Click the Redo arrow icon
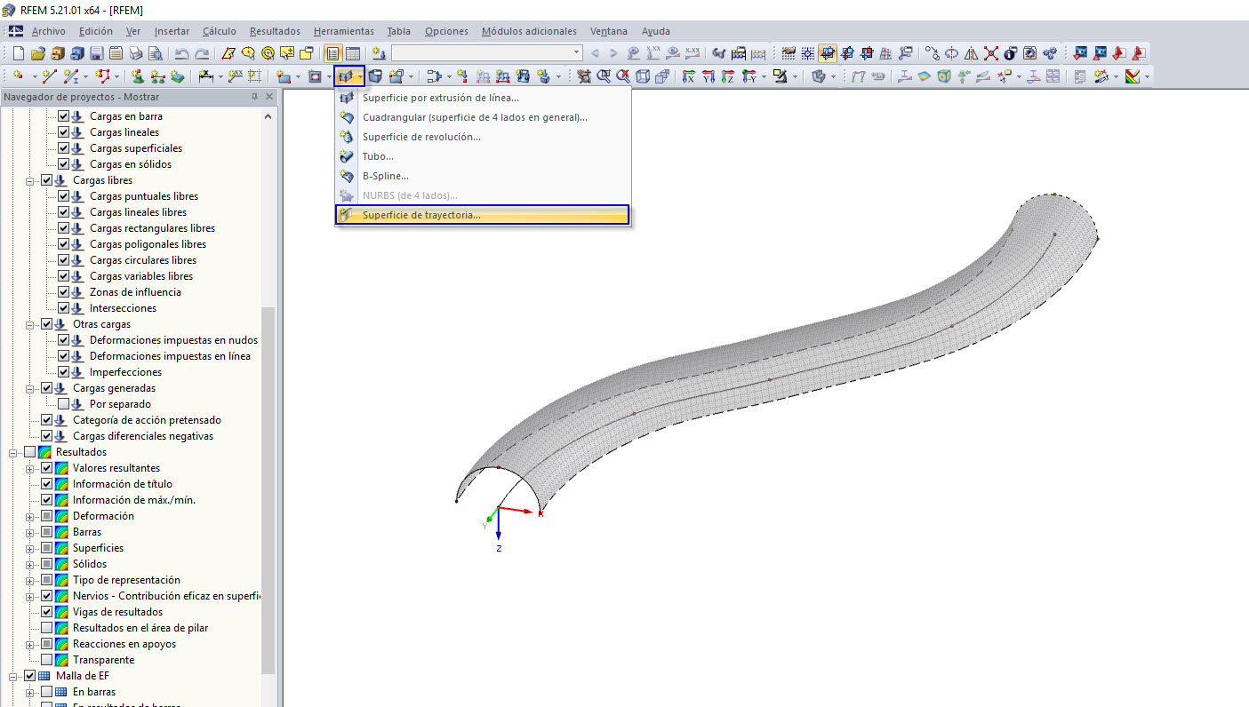Screen dimensions: 1249x707 202,53
